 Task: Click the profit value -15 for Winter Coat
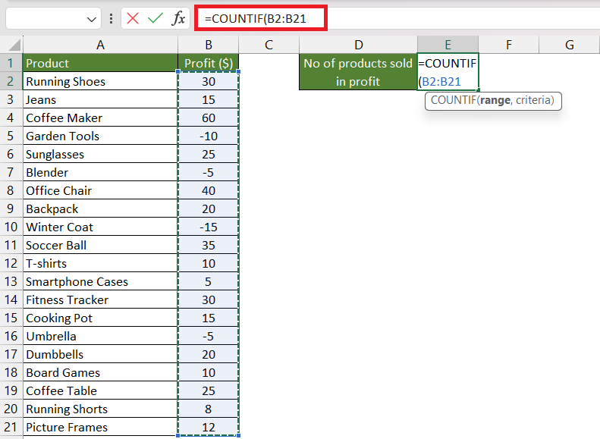click(208, 227)
